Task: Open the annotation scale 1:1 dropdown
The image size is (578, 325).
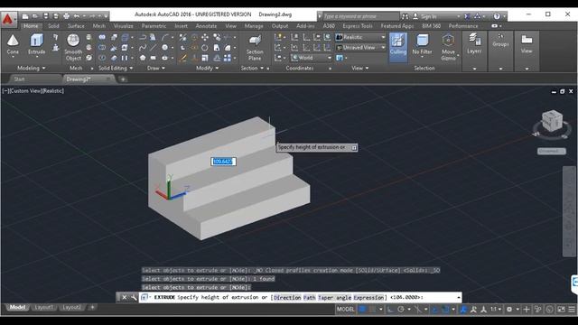Action: (496, 310)
